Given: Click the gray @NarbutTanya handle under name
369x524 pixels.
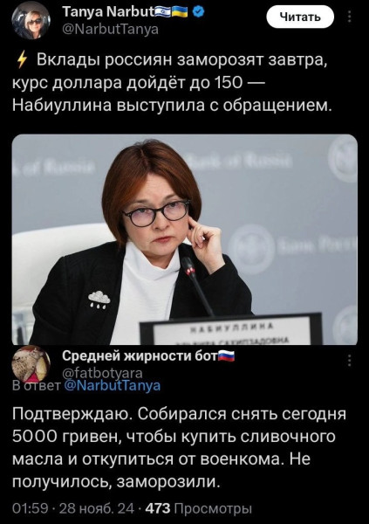Looking at the screenshot, I should (x=111, y=30).
